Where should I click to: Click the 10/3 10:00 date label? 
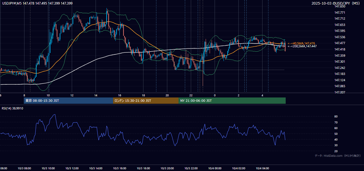click(48, 168)
